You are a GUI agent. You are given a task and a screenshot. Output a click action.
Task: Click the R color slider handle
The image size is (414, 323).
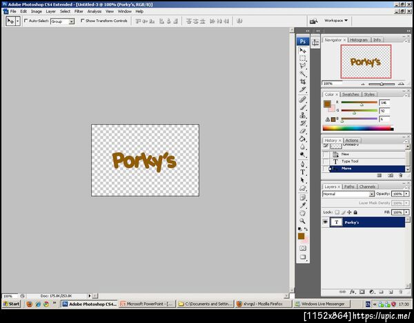362,105
